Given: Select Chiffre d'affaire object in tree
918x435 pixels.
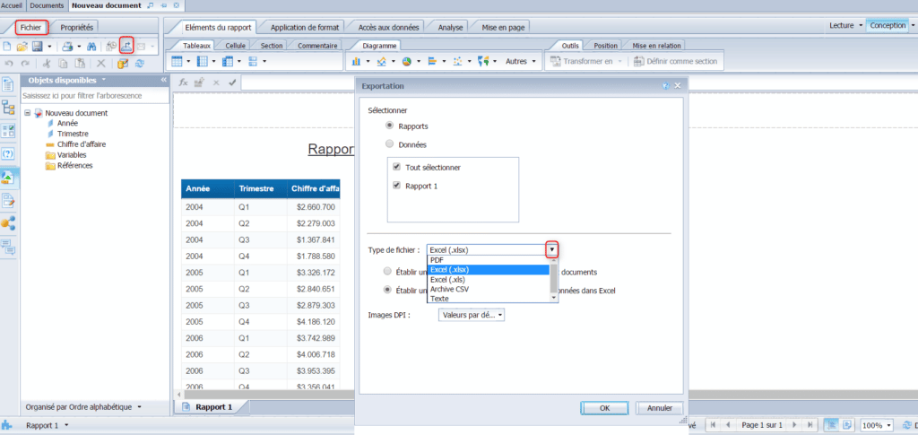Looking at the screenshot, I should pyautogui.click(x=82, y=144).
